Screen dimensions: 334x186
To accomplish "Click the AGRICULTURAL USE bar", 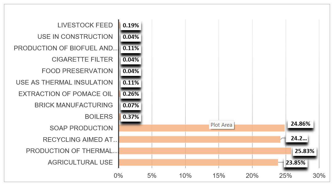I will [x=199, y=162].
